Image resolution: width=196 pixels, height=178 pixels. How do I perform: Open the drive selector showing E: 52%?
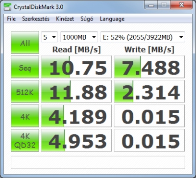click(x=143, y=37)
